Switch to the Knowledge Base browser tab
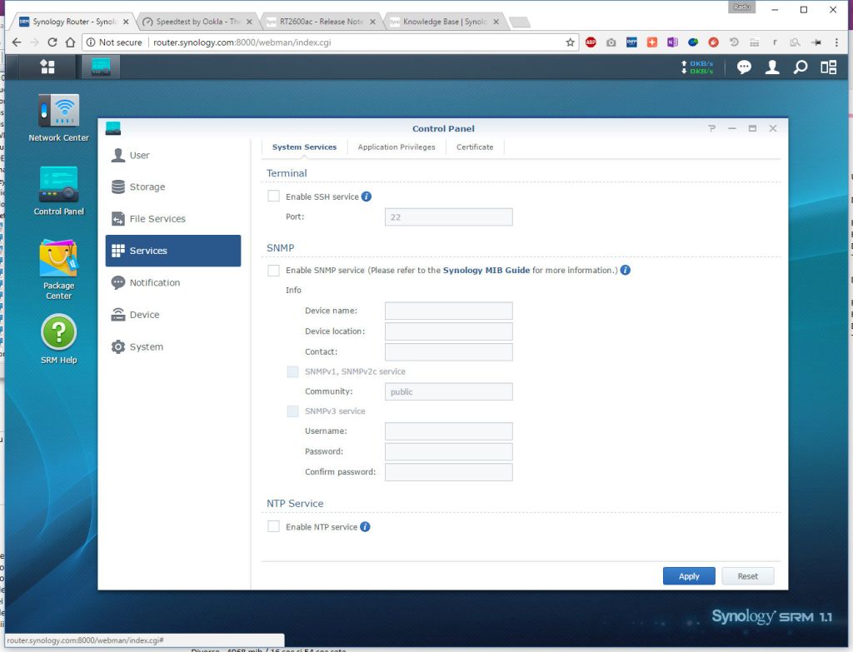Viewport: 853px width, 652px height. point(443,22)
